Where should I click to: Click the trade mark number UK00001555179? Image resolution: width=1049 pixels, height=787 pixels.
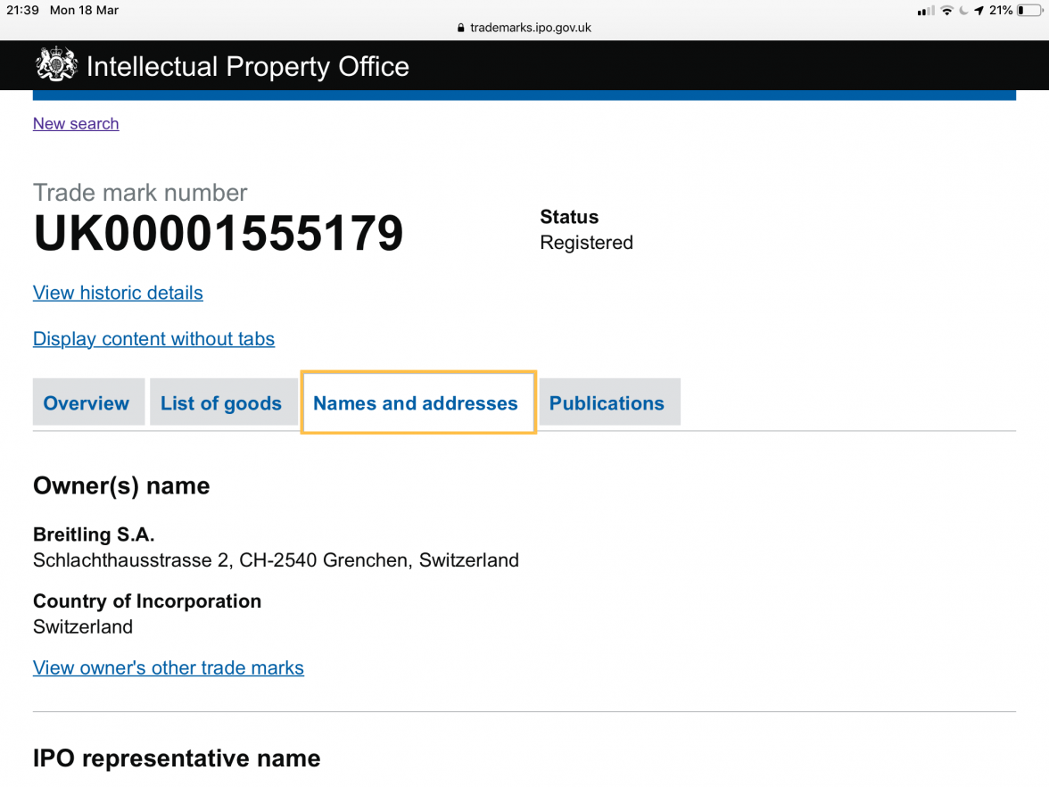219,234
